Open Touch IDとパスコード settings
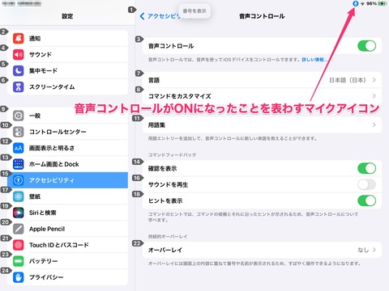 [x=67, y=245]
